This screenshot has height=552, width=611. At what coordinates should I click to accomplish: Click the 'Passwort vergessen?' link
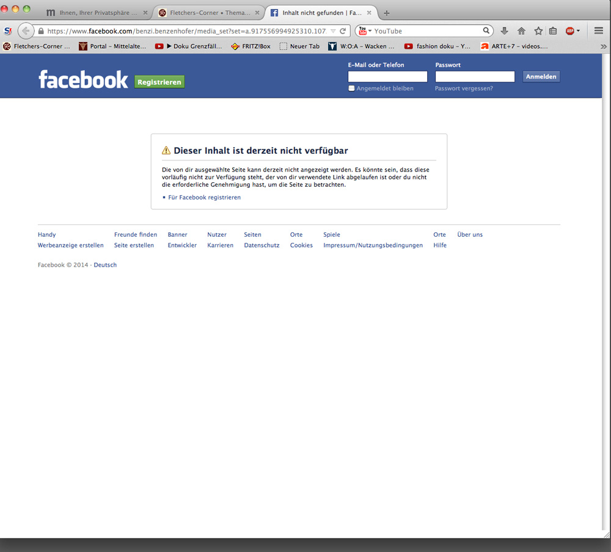click(464, 88)
